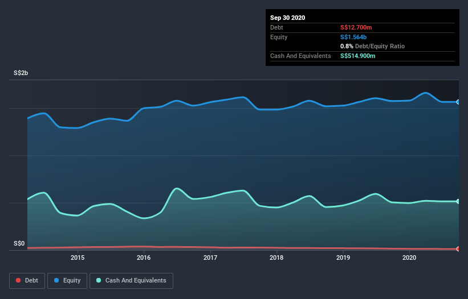The width and height of the screenshot is (468, 299).
Task: Select the 2020 x-axis label
Action: (409, 258)
